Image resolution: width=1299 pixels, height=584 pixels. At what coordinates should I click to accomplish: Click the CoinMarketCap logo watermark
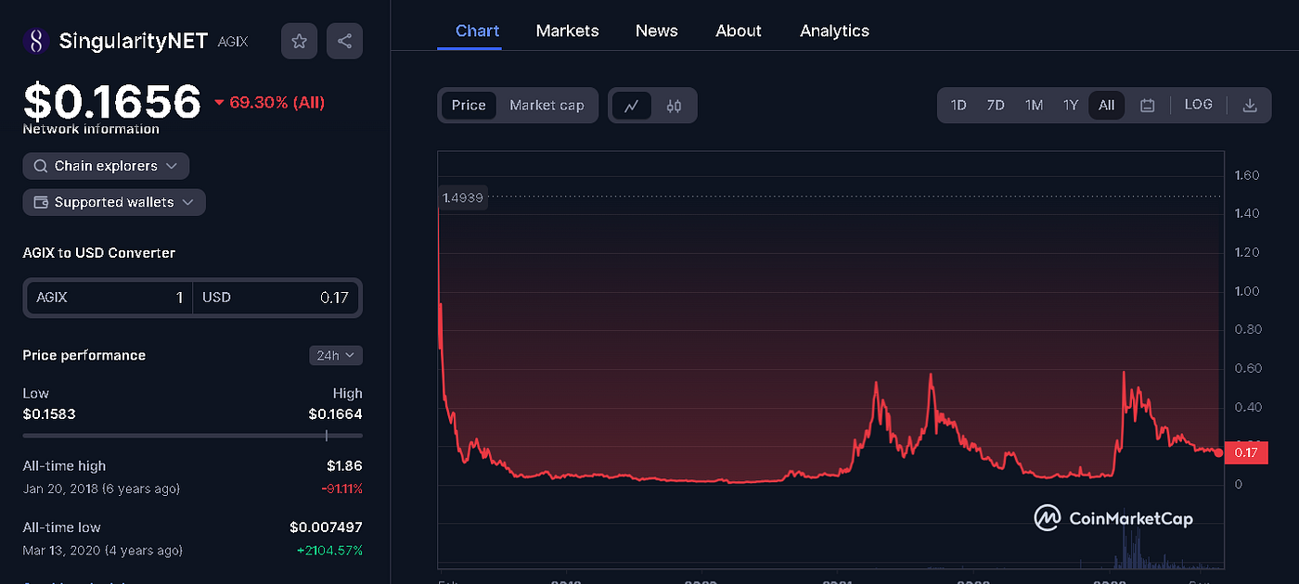1111,518
